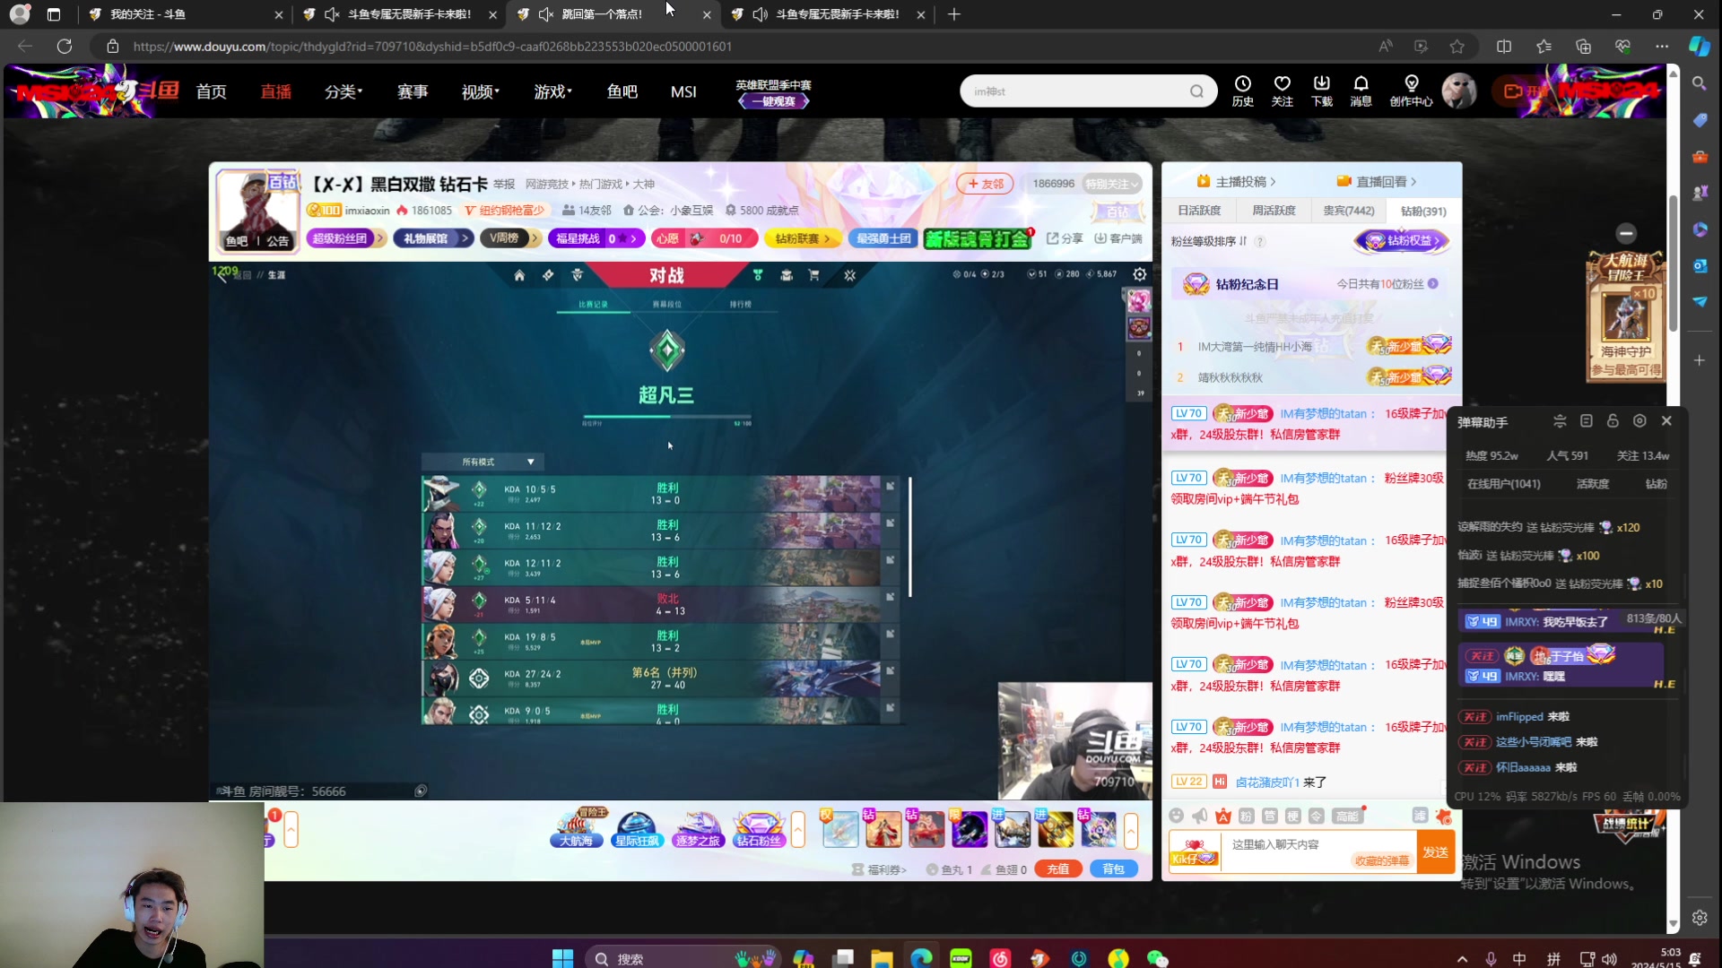
Task: Switch to the 贵宾(7442) tab
Action: click(x=1348, y=211)
